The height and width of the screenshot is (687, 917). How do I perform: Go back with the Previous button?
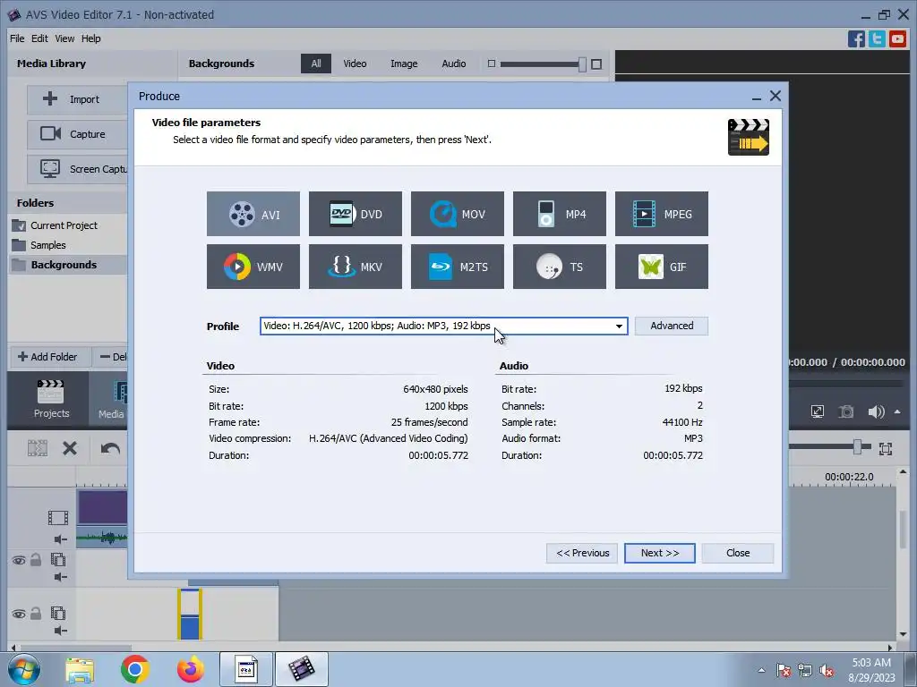tap(582, 553)
